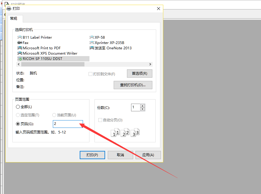The width and height of the screenshot is (261, 194).
Task: Click the 打印(P) button
Action: [92, 155]
